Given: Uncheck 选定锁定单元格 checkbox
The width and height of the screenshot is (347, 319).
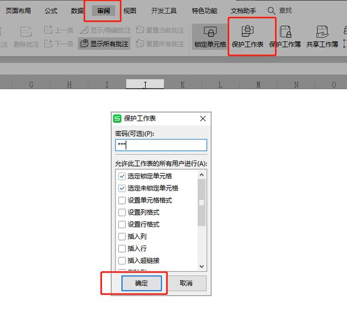Looking at the screenshot, I should (x=122, y=176).
